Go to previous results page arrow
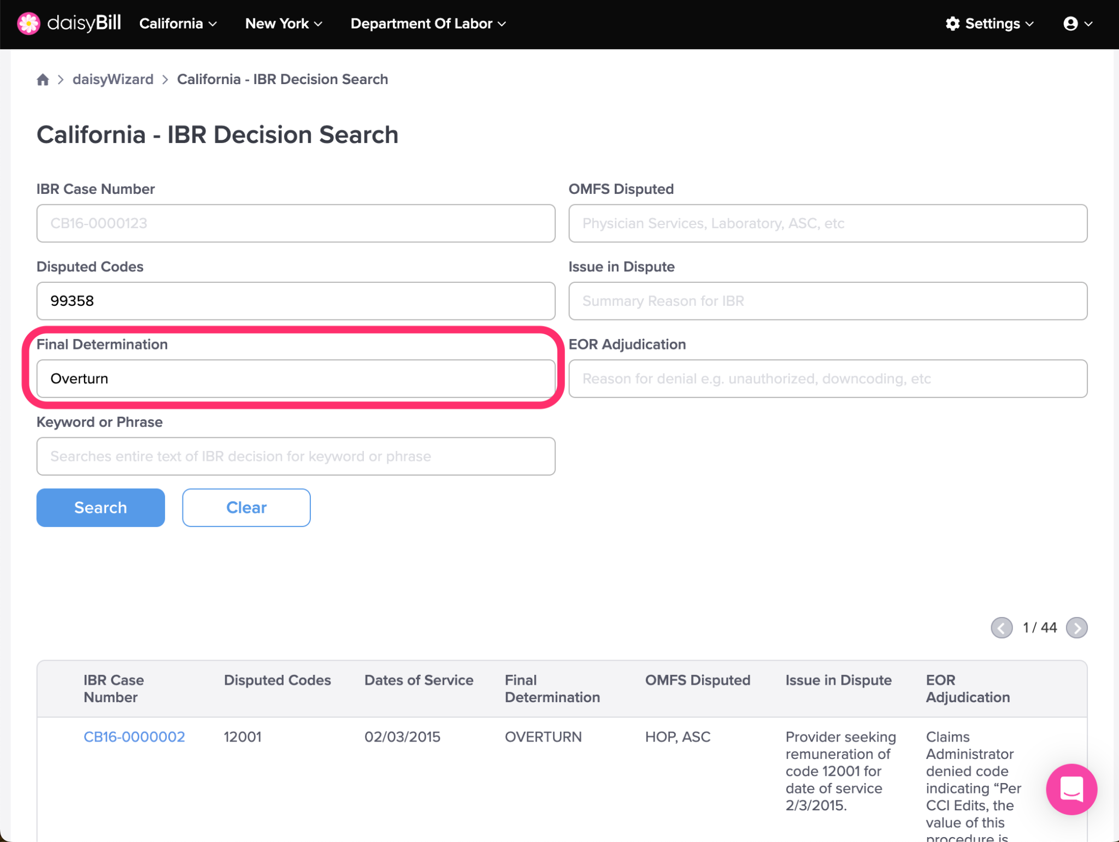Image resolution: width=1119 pixels, height=842 pixels. [1002, 628]
